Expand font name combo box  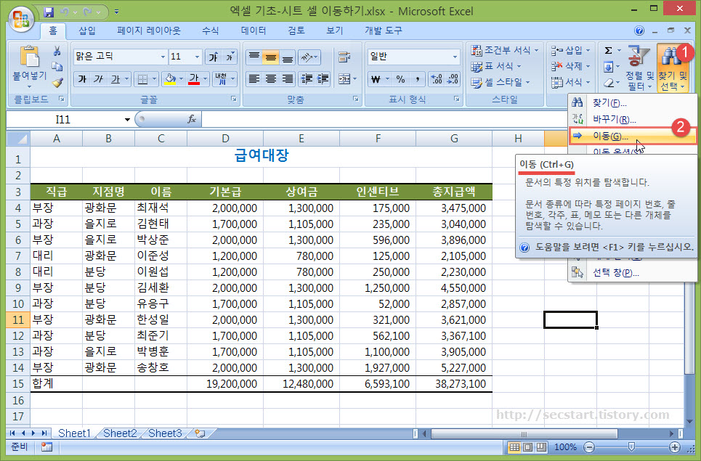[x=163, y=57]
